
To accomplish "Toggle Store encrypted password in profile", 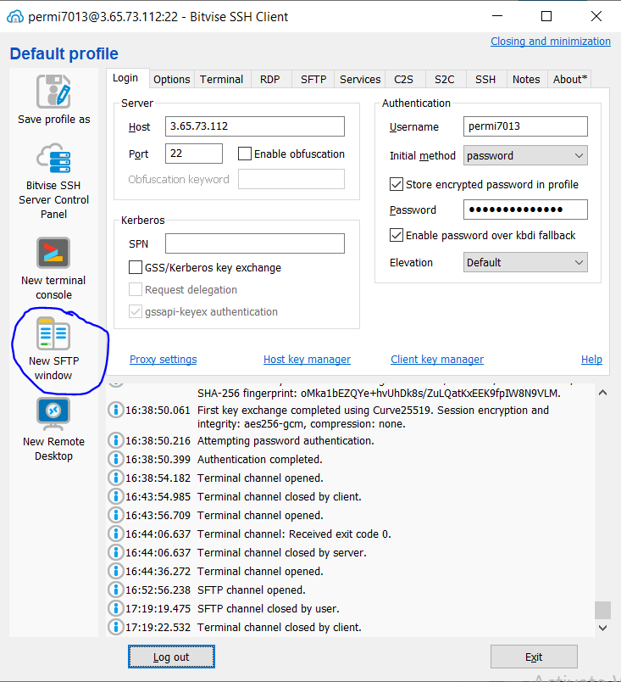I will (x=396, y=184).
